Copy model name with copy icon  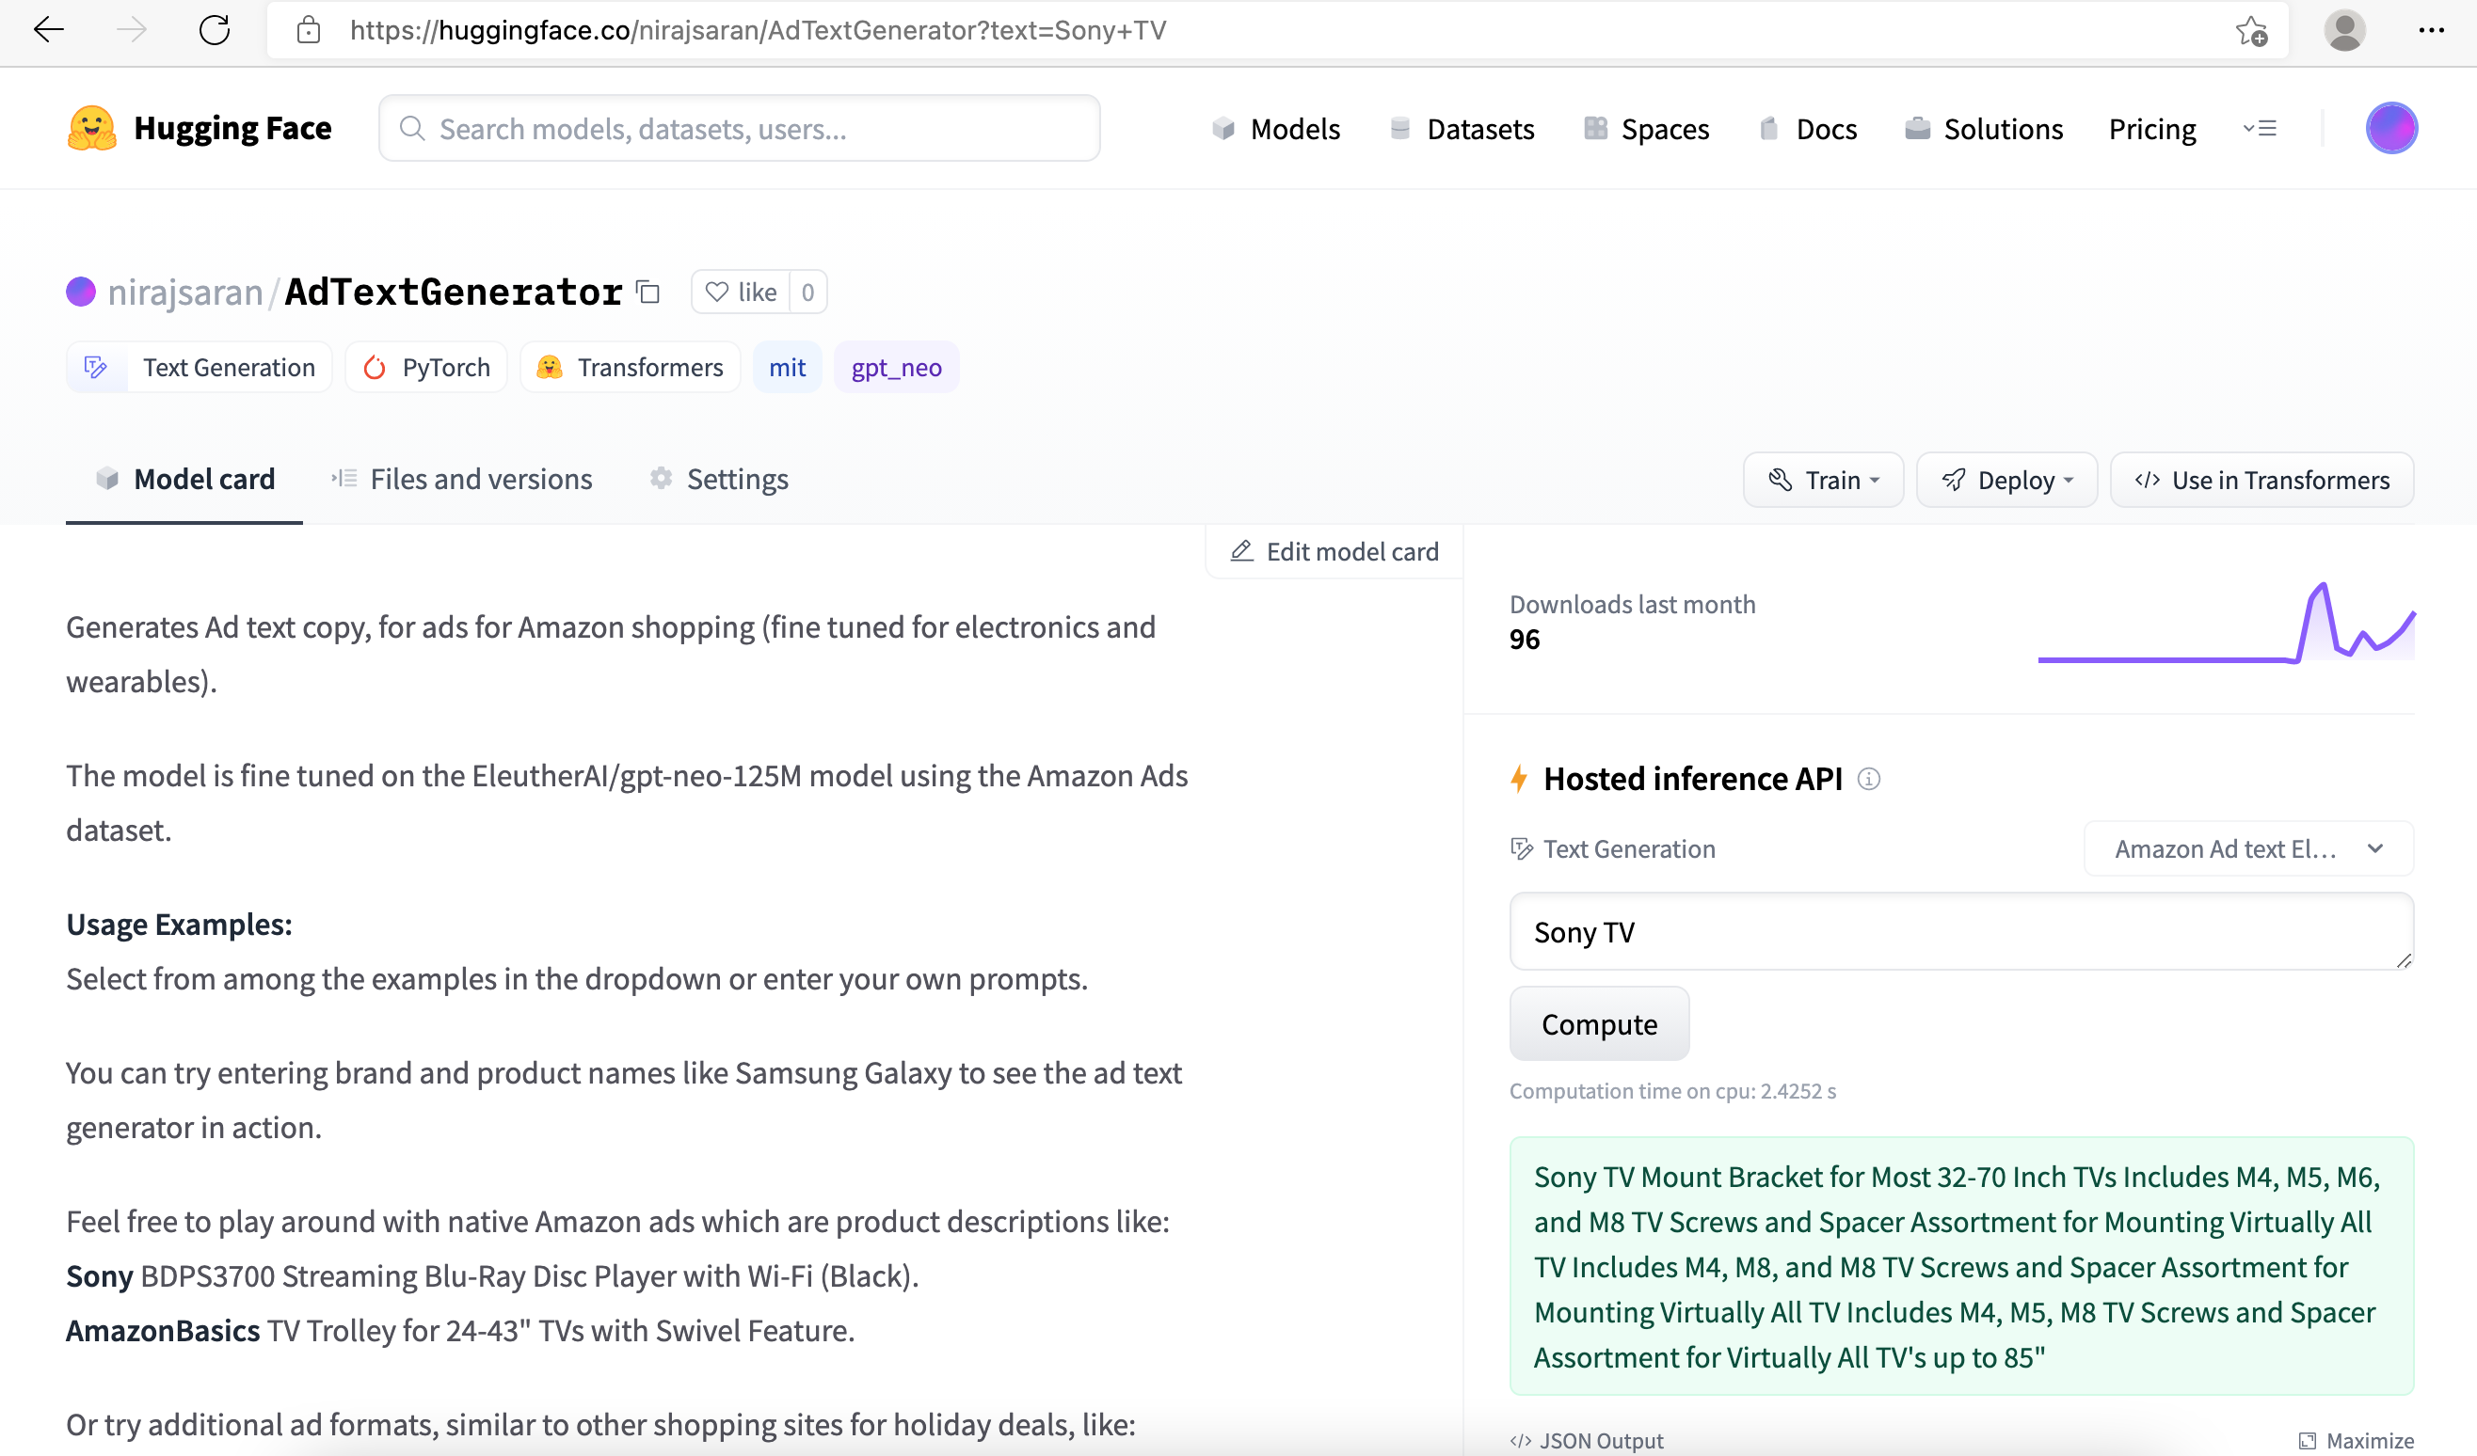point(647,292)
